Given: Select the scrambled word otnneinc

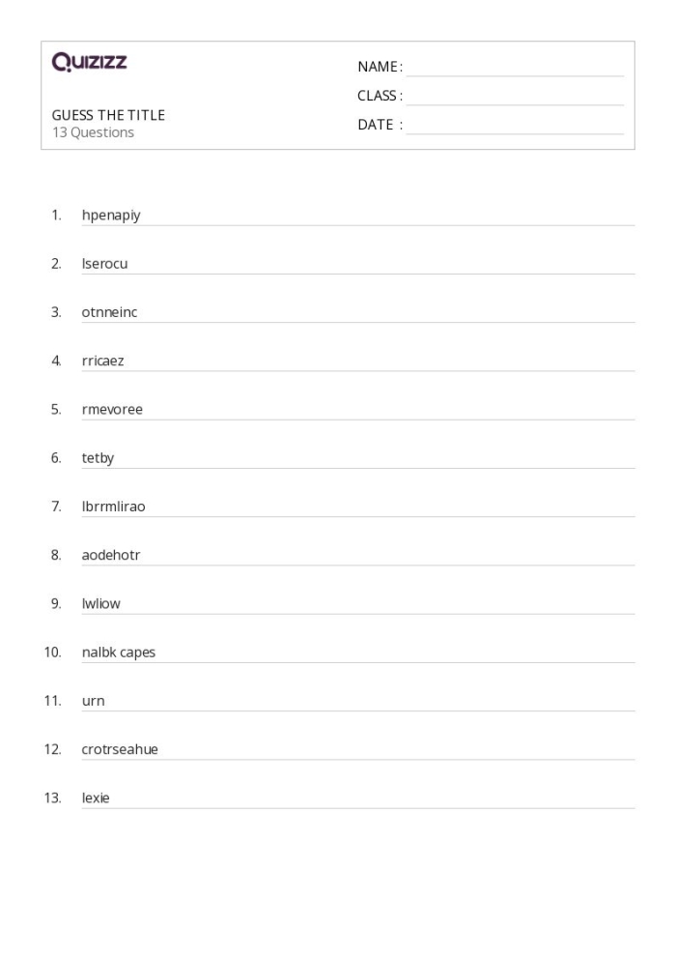Looking at the screenshot, I should pos(110,312).
